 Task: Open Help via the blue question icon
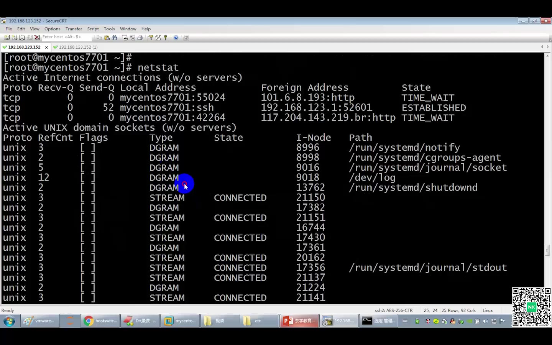tap(176, 38)
